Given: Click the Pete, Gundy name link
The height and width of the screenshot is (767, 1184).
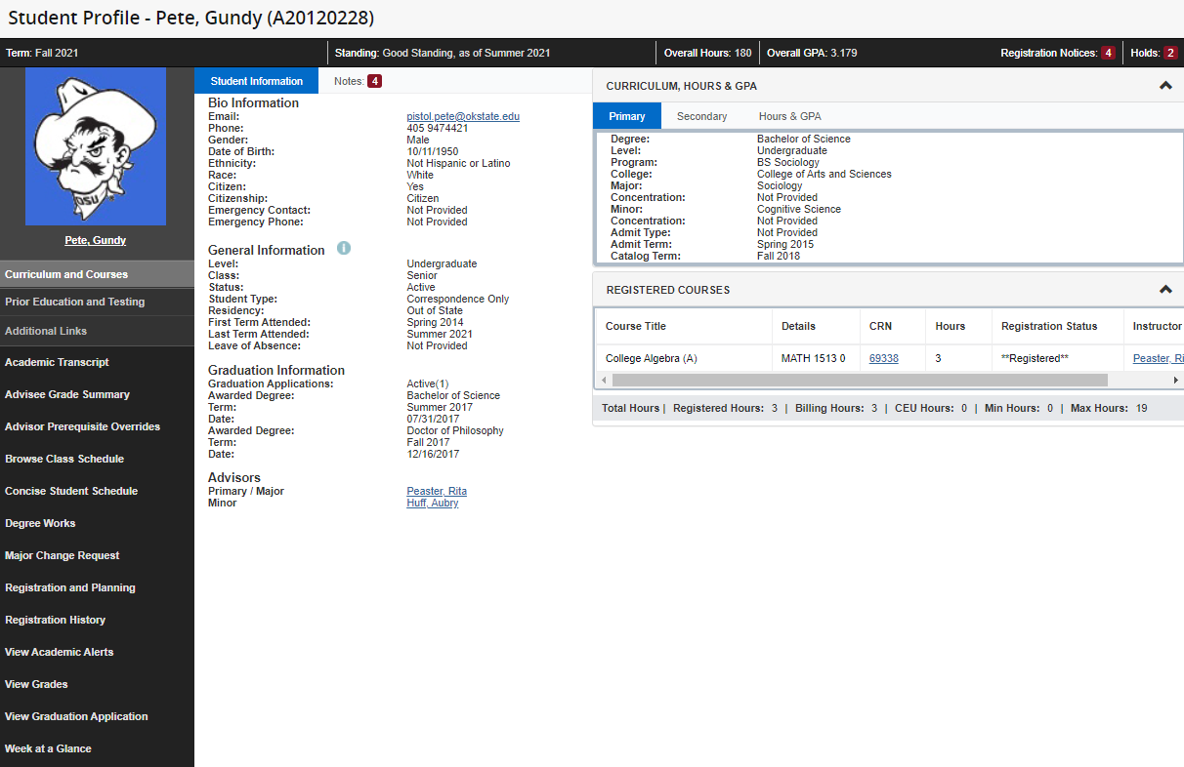Looking at the screenshot, I should 95,239.
